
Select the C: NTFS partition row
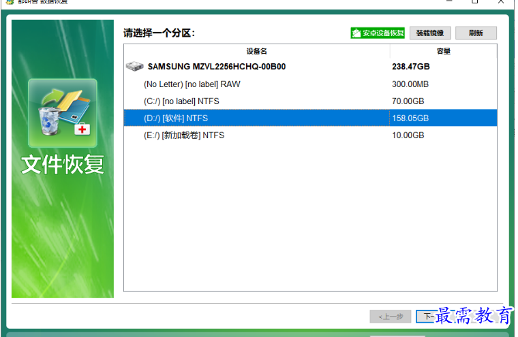(x=310, y=101)
